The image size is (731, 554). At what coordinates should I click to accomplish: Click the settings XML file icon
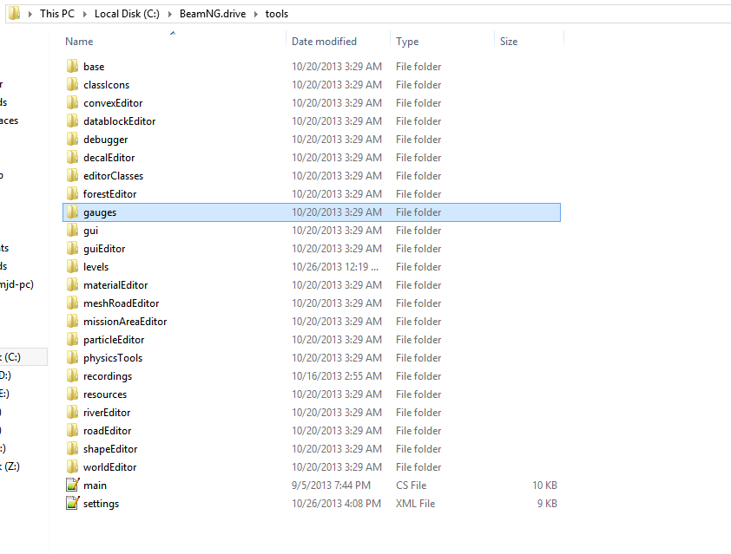tap(72, 503)
